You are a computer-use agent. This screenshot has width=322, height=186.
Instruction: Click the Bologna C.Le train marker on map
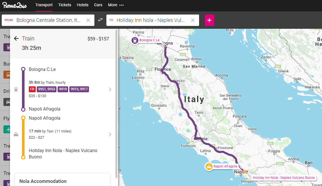tap(135, 40)
